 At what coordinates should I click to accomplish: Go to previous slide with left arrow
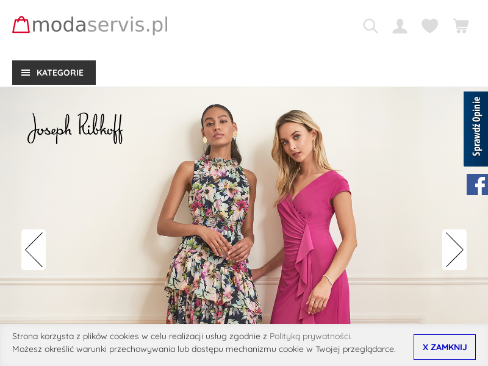click(x=34, y=249)
